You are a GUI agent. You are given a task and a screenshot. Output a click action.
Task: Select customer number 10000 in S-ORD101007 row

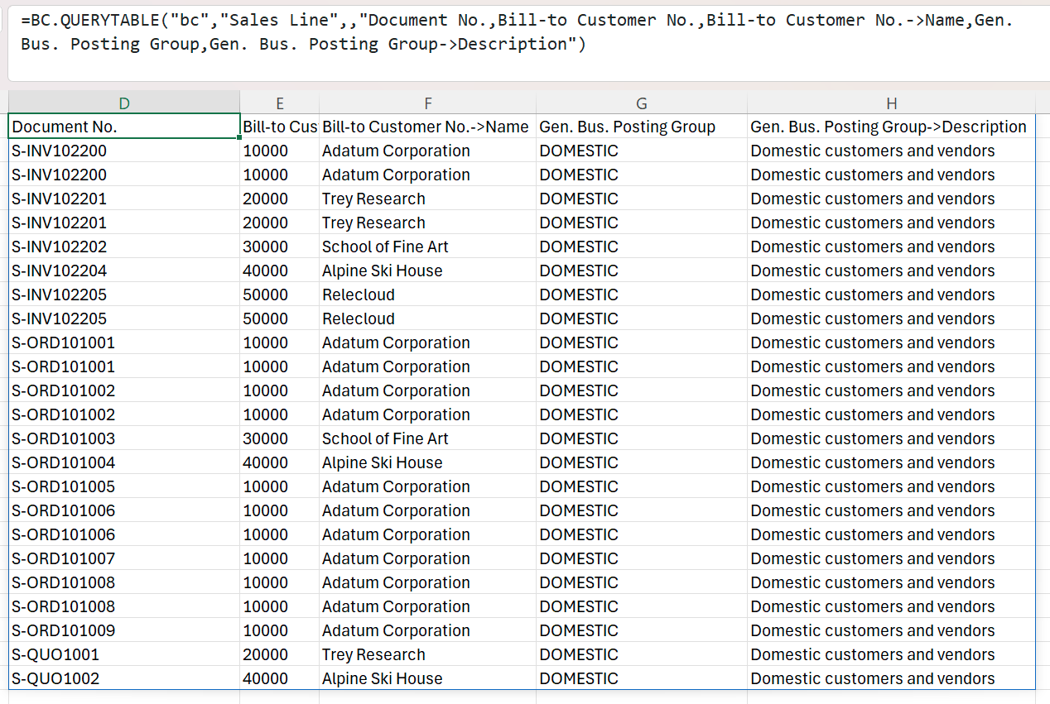pos(280,558)
